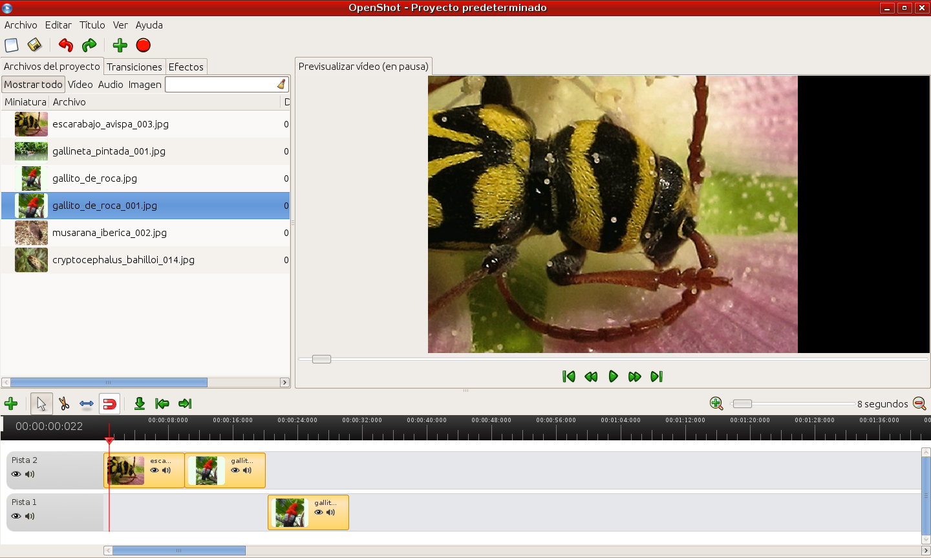931x558 pixels.
Task: Add a new track to timeline
Action: tap(11, 404)
